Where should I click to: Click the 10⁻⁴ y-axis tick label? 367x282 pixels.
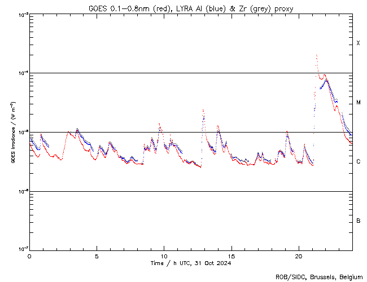(20, 73)
